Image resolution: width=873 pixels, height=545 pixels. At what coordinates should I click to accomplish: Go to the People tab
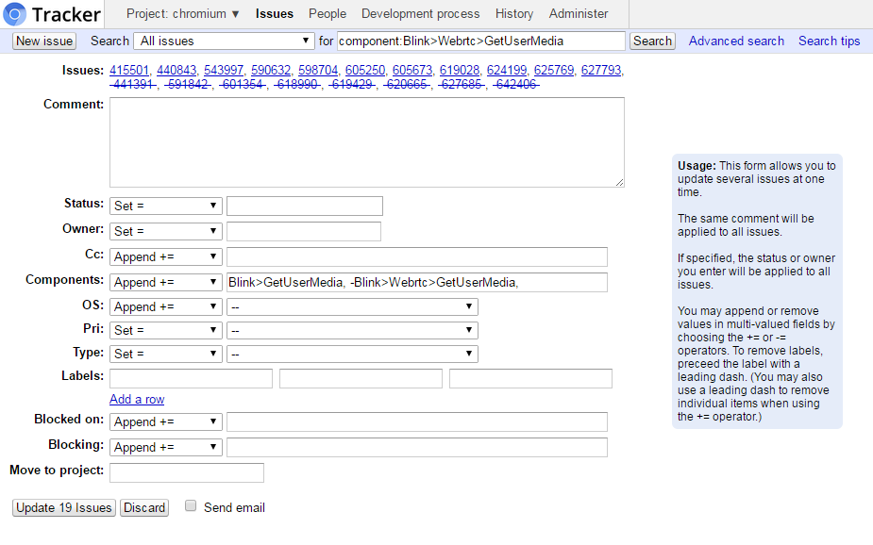[327, 14]
